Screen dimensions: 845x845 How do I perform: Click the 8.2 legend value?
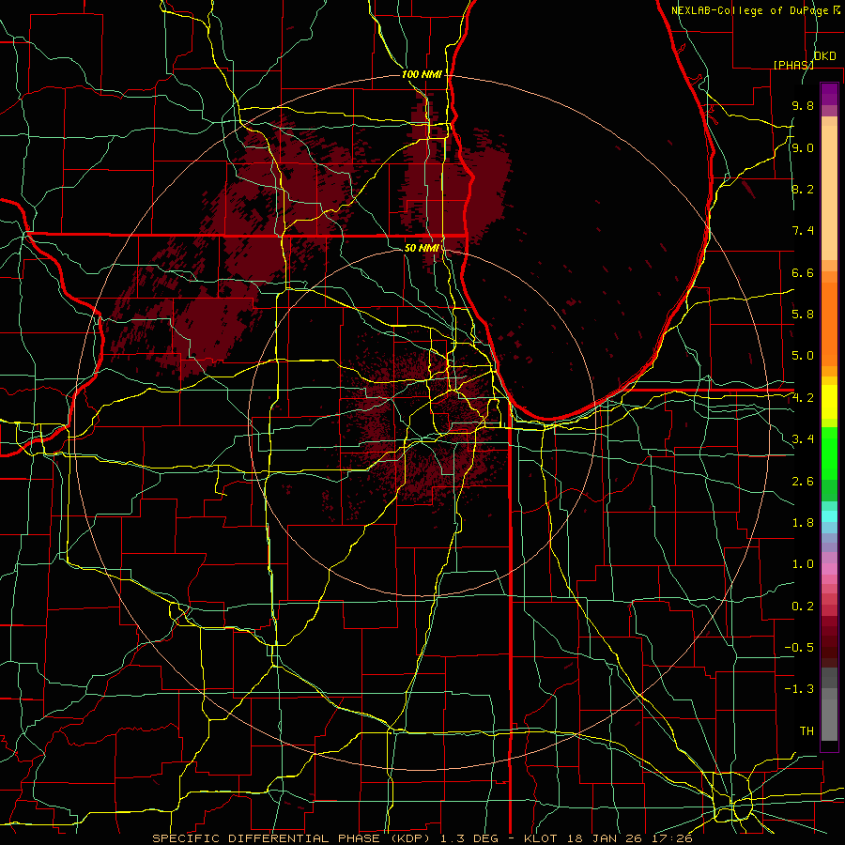(803, 189)
